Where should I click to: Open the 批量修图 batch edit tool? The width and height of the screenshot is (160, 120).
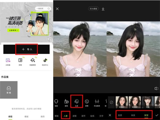[33, 62]
